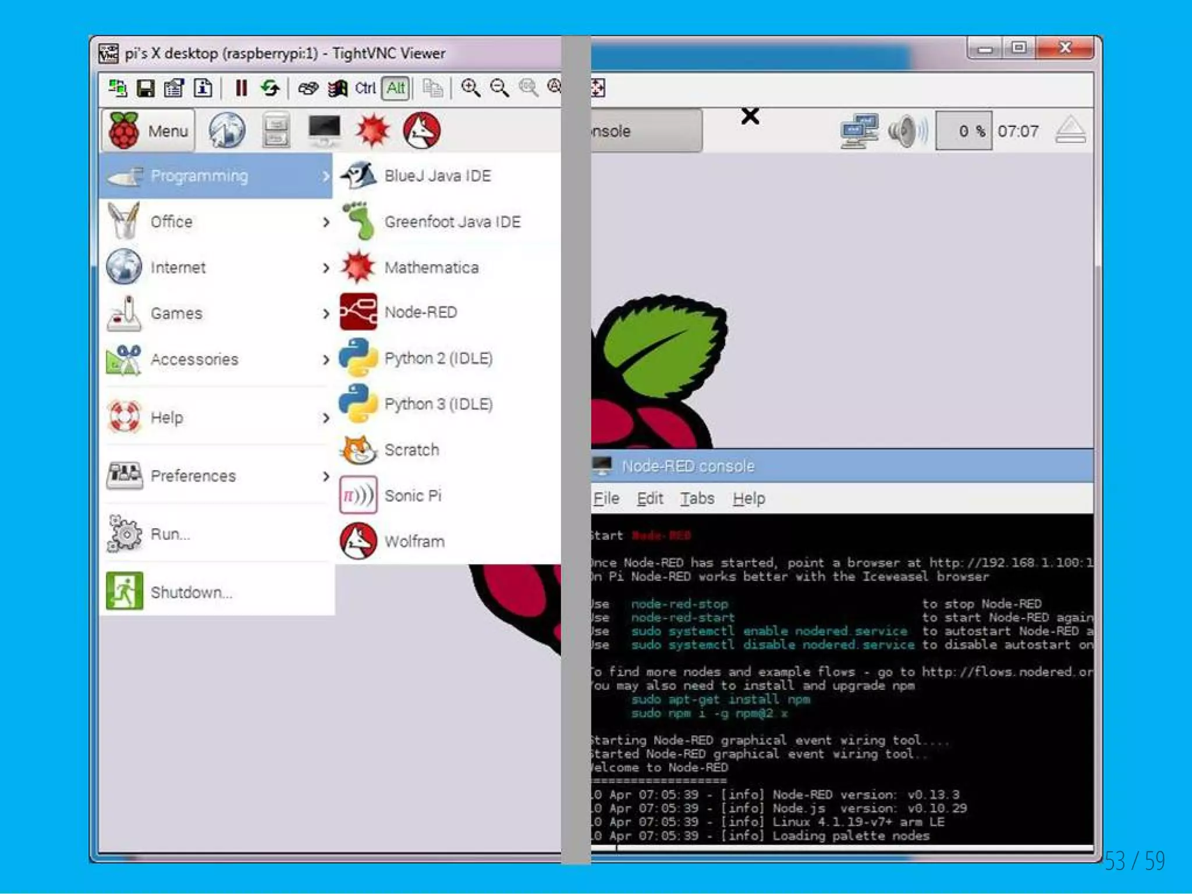Toggle the Ctrl key button
Viewport: 1192px width, 894px height.
tap(366, 88)
